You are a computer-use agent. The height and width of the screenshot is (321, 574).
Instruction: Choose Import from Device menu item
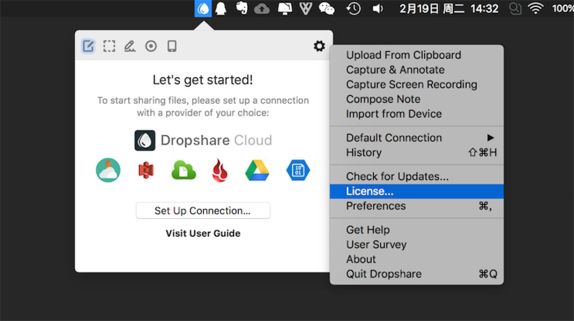(x=417, y=114)
